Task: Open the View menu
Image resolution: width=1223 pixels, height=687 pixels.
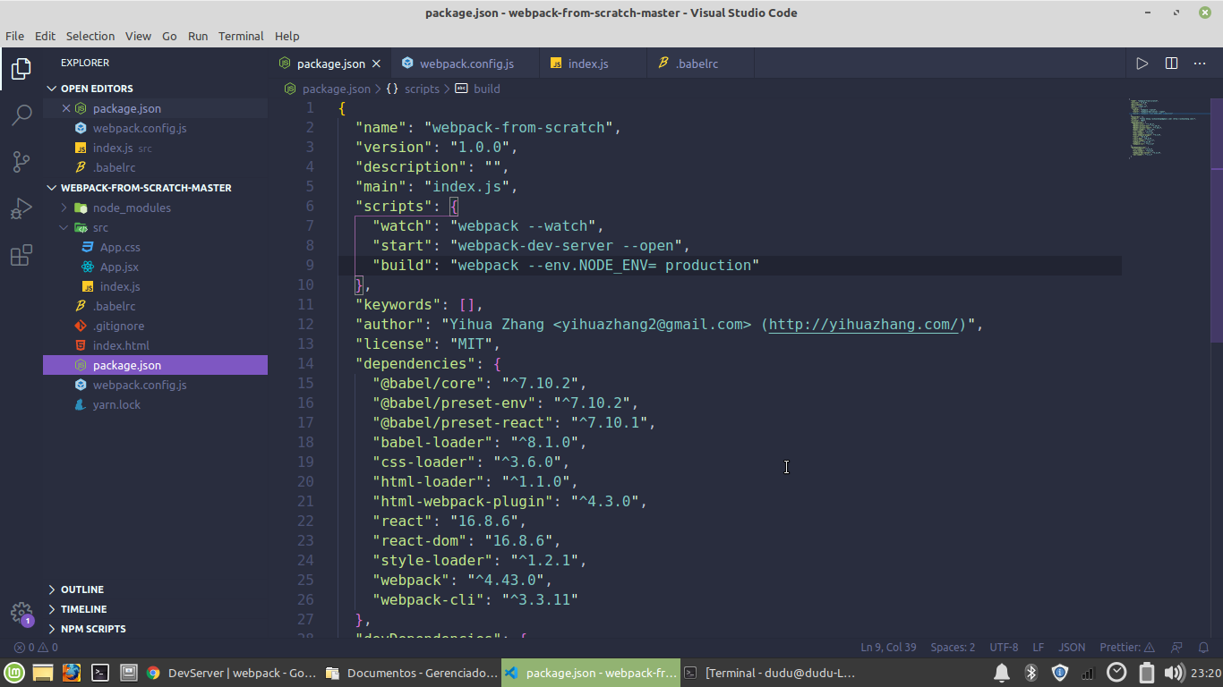Action: pyautogui.click(x=138, y=36)
